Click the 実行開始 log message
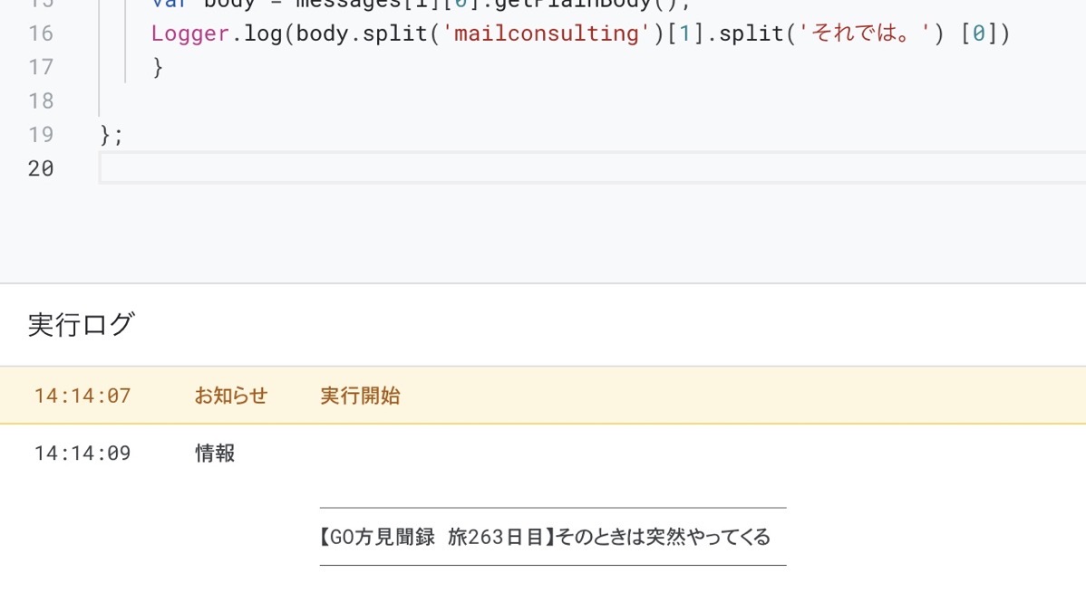The width and height of the screenshot is (1086, 592). [x=360, y=396]
